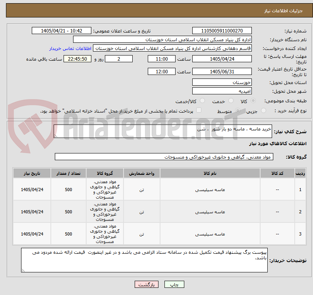Click the گروه کالا goods group field
Viewport: 313px width, 295px height.
[164, 157]
